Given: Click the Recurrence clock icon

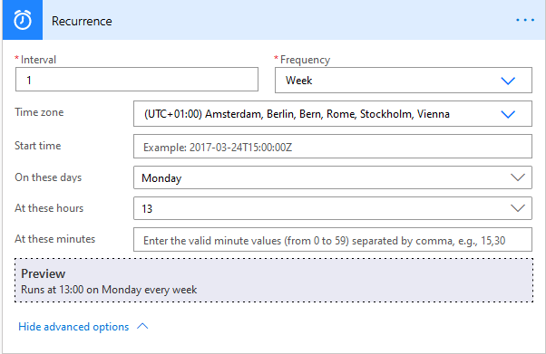Looking at the screenshot, I should pyautogui.click(x=23, y=20).
